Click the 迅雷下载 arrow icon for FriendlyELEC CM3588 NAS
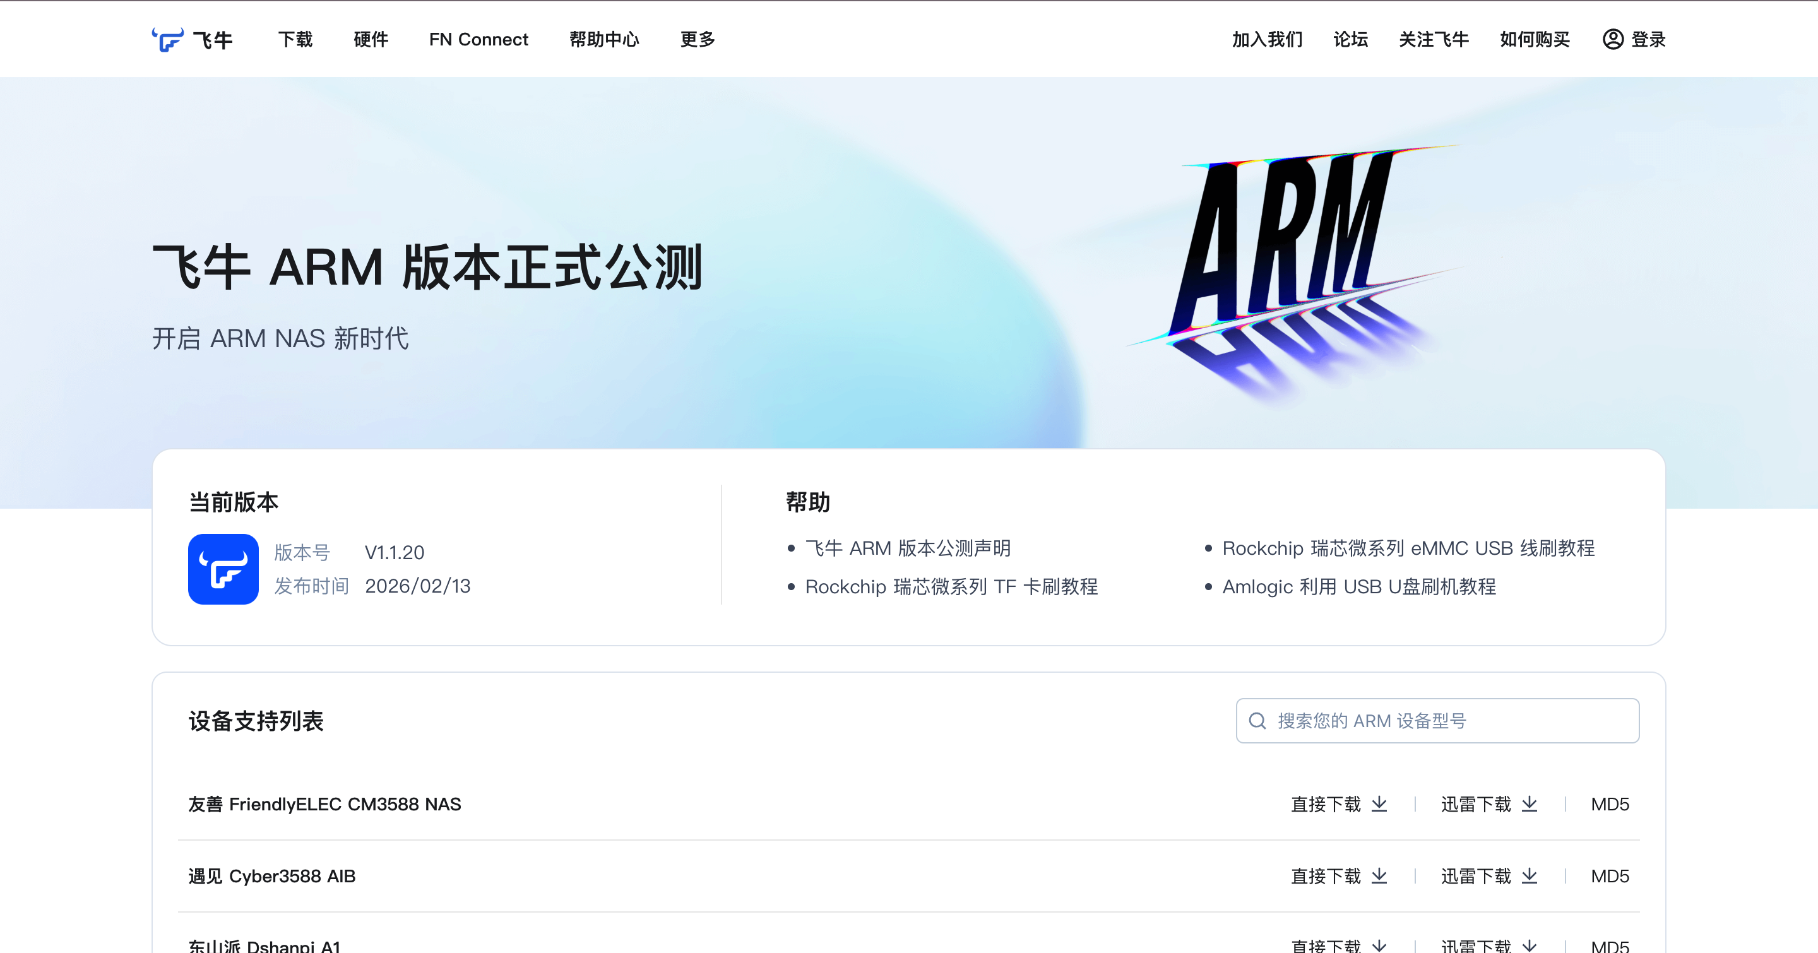The height and width of the screenshot is (953, 1818). coord(1530,804)
